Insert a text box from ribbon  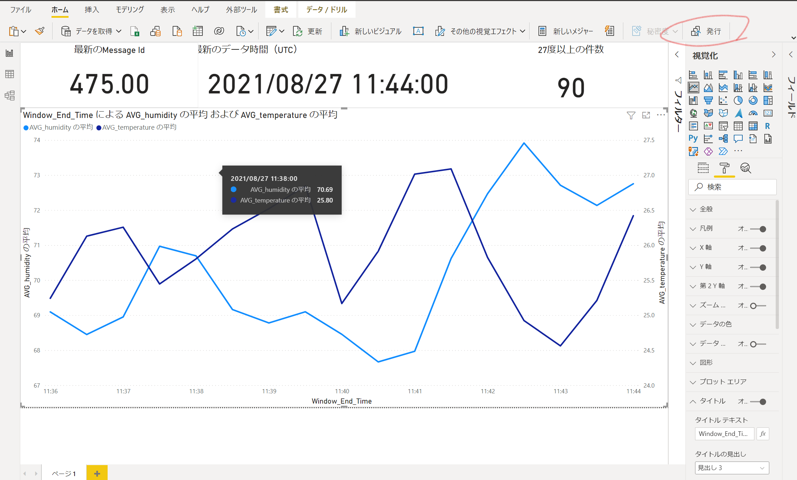(x=418, y=31)
